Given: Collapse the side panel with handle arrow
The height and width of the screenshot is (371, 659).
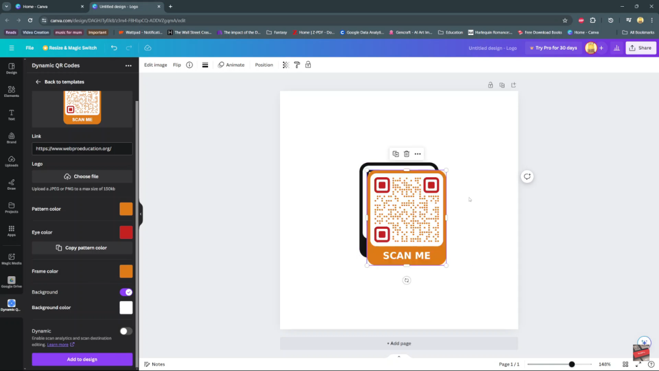Looking at the screenshot, I should [x=141, y=214].
